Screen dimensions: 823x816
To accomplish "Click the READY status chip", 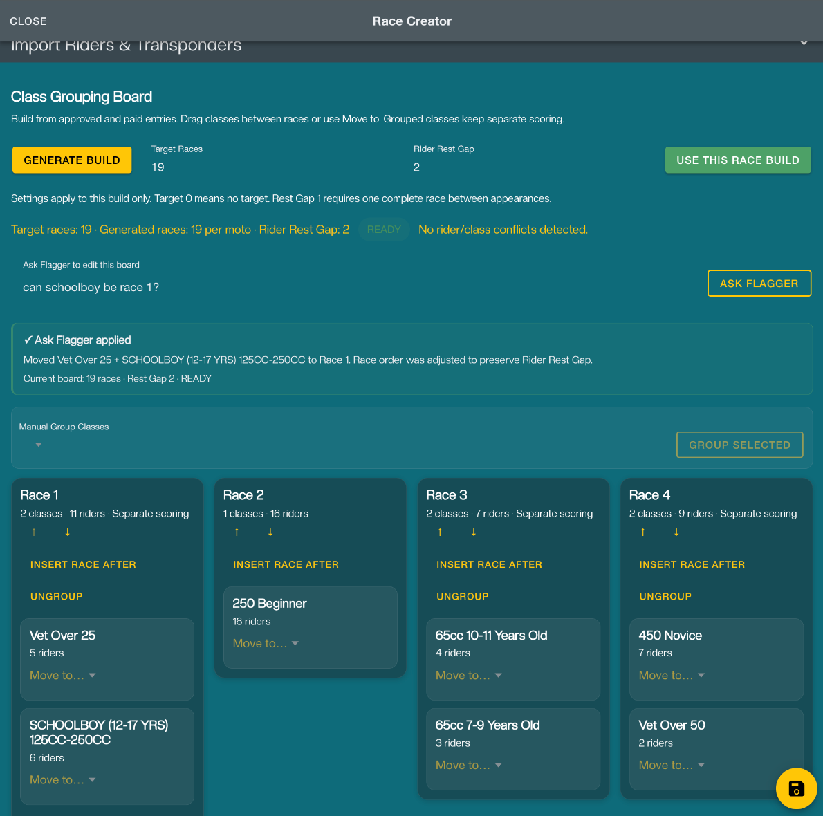I will coord(384,230).
